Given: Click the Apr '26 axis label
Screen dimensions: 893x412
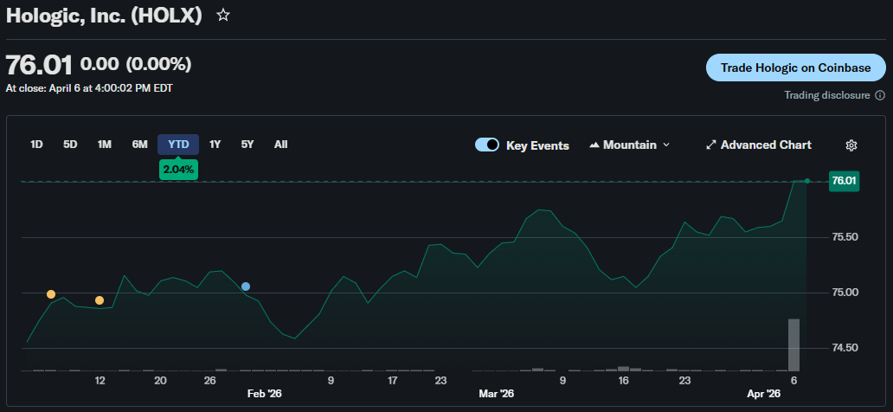Looking at the screenshot, I should tap(764, 394).
